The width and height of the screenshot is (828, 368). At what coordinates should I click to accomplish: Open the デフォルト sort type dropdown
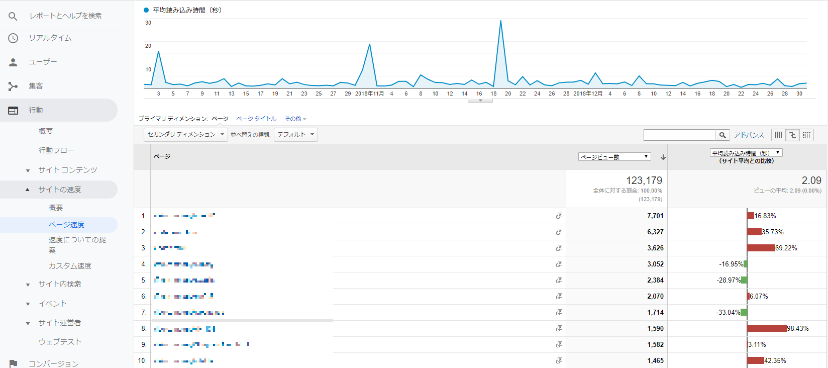[x=296, y=135]
